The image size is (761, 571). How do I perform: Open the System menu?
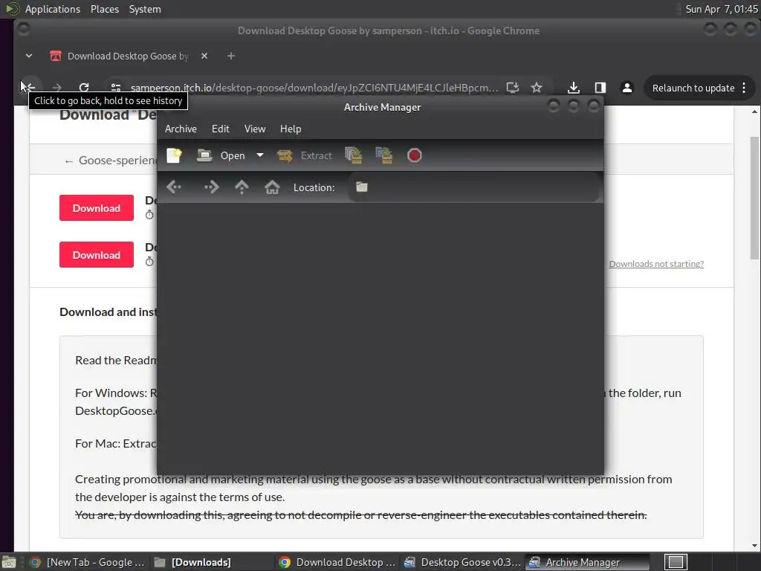(145, 9)
